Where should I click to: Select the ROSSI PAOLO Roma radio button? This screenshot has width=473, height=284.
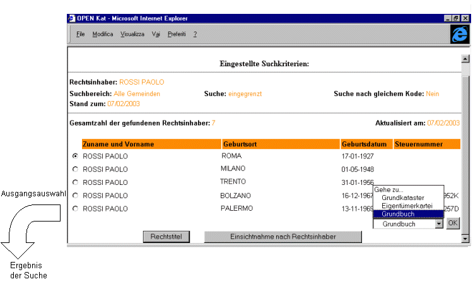click(76, 156)
